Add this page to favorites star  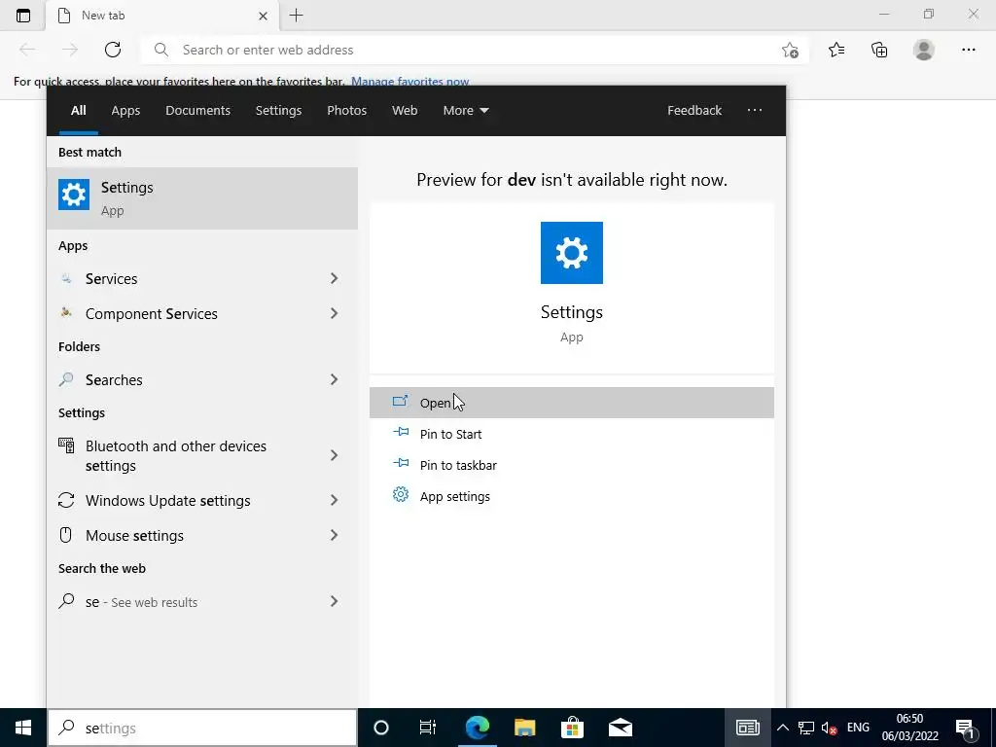point(790,50)
